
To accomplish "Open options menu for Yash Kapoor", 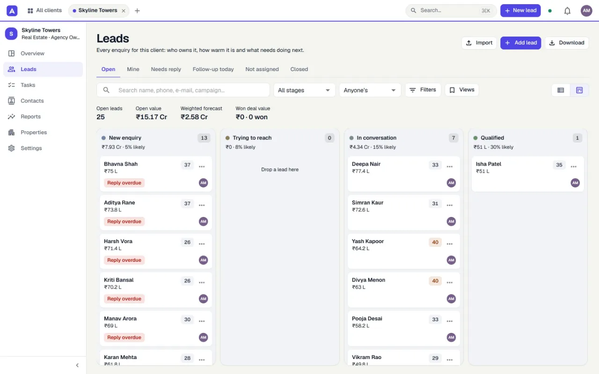I will pyautogui.click(x=450, y=244).
